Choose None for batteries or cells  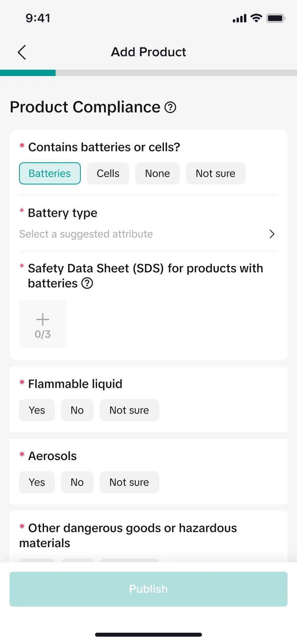[158, 173]
